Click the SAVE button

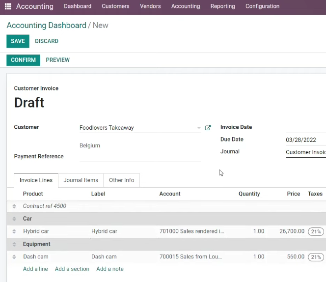pos(18,41)
